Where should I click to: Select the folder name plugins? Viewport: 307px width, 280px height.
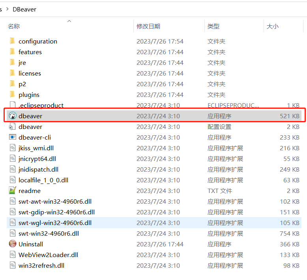tap(29, 95)
